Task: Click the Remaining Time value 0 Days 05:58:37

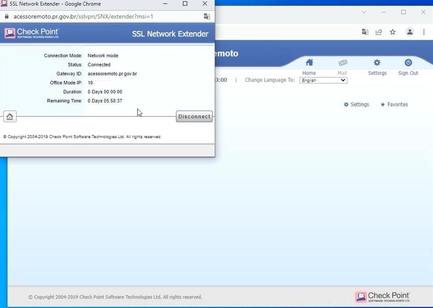Action: click(105, 101)
